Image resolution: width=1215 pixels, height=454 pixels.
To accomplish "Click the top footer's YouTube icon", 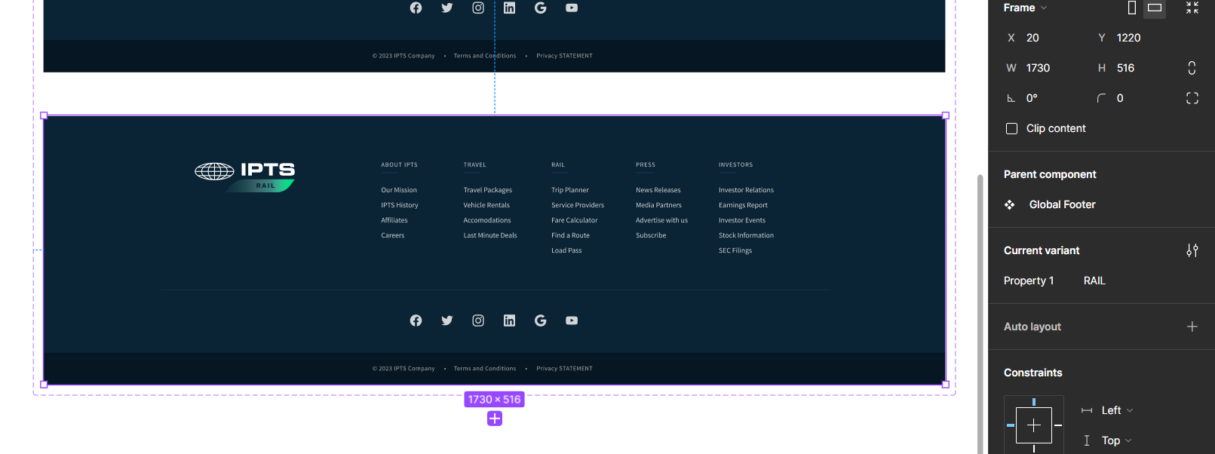I will 572,8.
